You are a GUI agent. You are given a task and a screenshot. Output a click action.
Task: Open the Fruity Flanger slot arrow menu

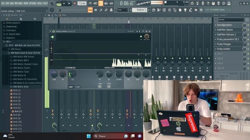point(215,44)
